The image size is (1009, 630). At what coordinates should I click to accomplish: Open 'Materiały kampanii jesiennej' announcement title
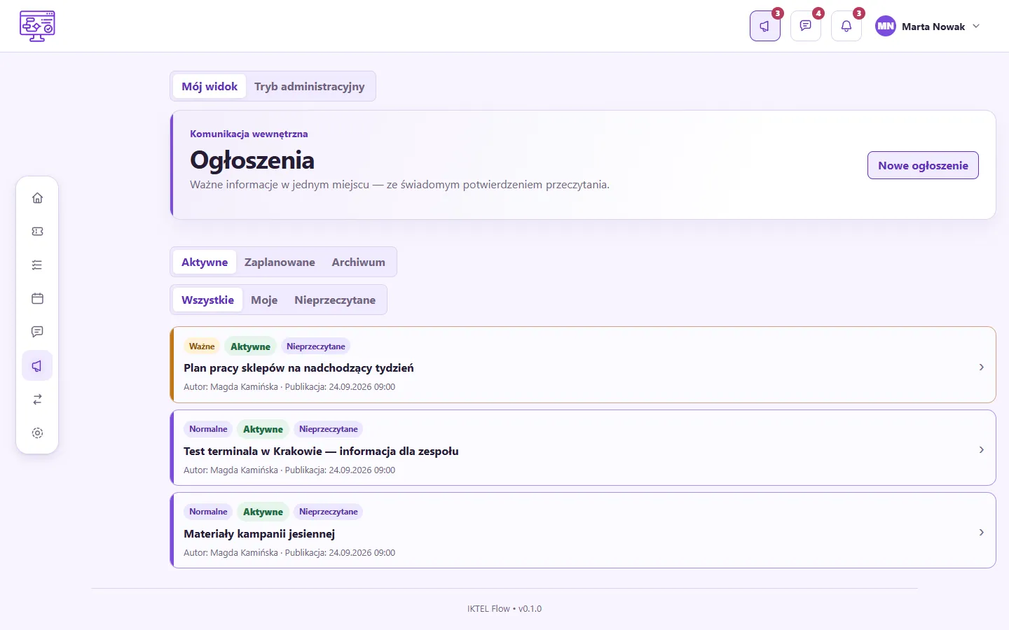pos(259,533)
